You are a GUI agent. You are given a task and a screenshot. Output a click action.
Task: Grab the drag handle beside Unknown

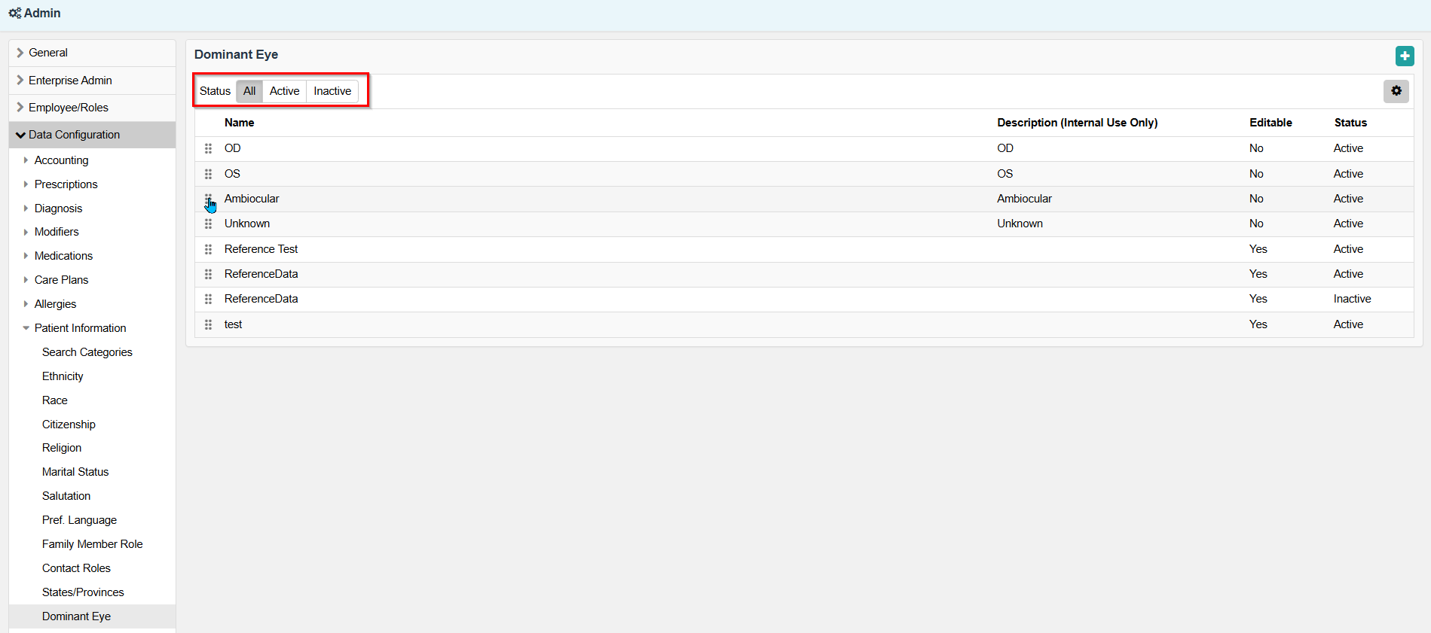[x=209, y=224]
